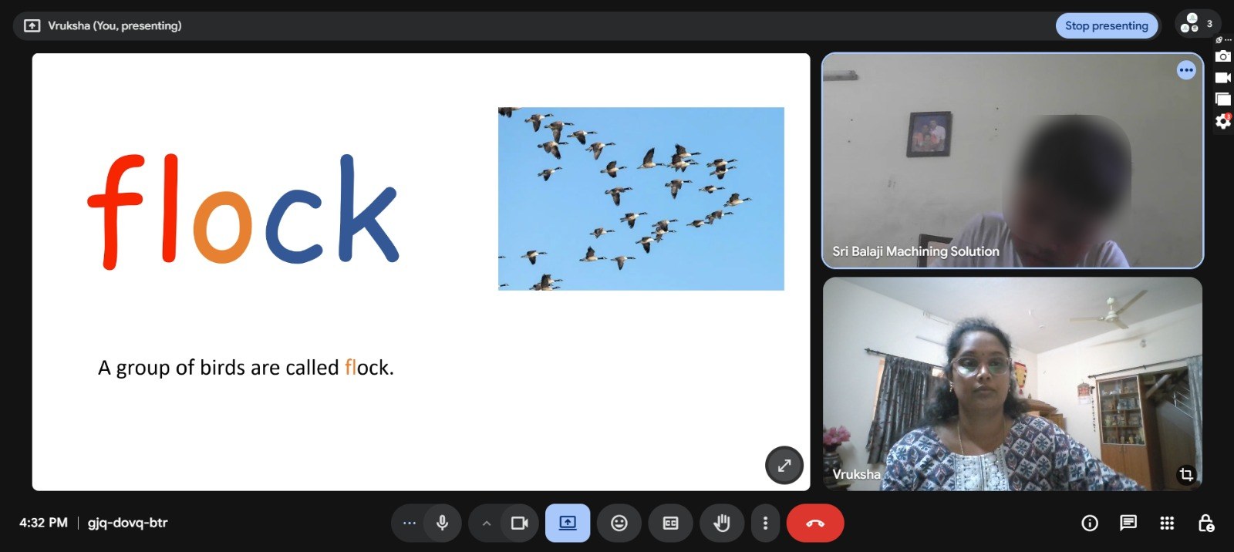This screenshot has width=1234, height=552.
Task: Open the emoji reactions picker
Action: (x=619, y=523)
